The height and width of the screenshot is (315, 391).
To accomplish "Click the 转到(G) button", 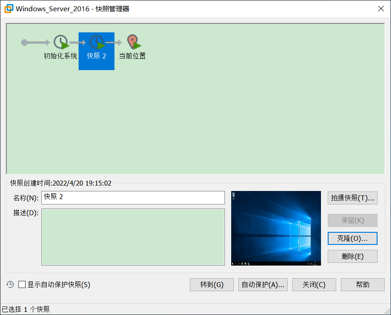I will (x=212, y=284).
